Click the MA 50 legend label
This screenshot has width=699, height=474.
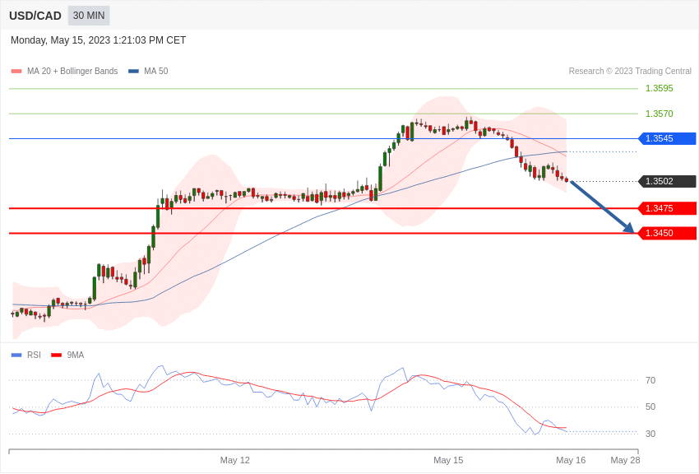pyautogui.click(x=156, y=72)
